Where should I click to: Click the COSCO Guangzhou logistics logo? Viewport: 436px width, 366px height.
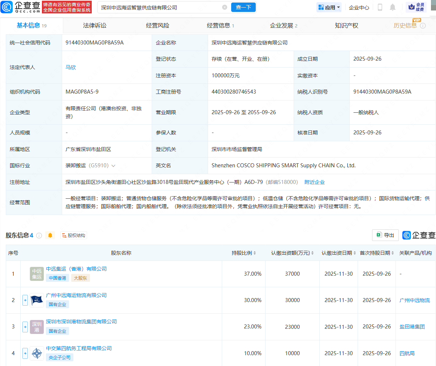37,300
